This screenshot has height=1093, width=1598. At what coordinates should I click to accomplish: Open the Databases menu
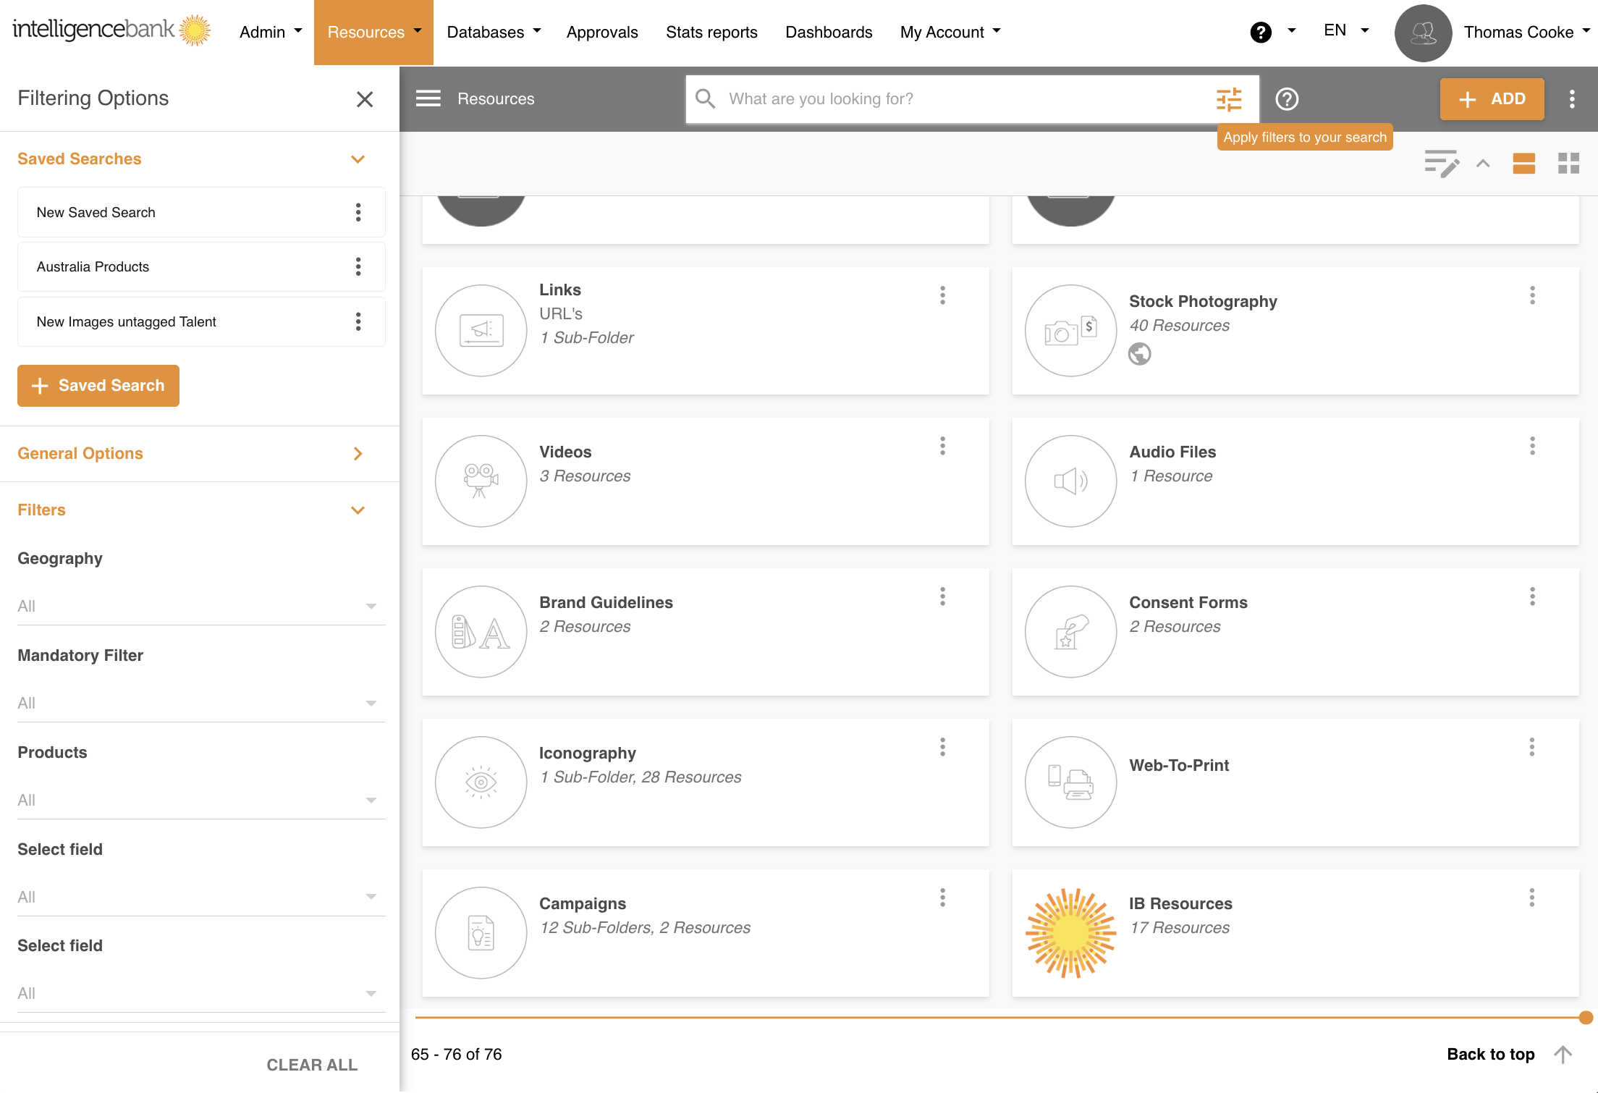tap(493, 32)
